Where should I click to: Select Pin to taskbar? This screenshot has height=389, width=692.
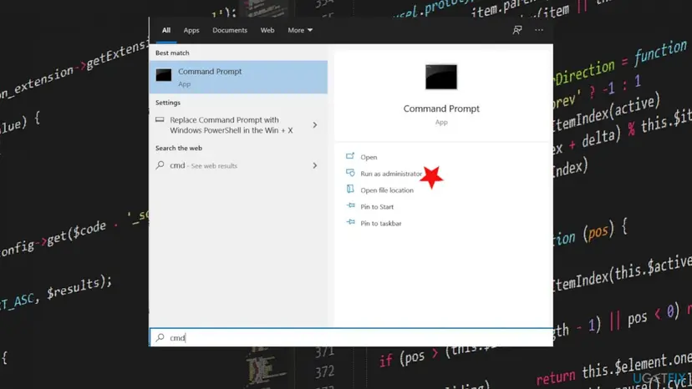pos(381,223)
